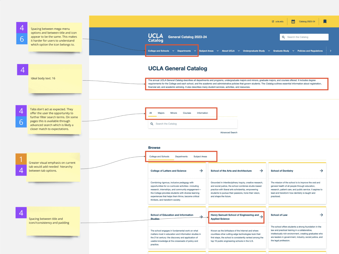Viewport: 339px width, 254px height.
Task: Click the UCLA General Catalog page heading
Action: coord(178,69)
